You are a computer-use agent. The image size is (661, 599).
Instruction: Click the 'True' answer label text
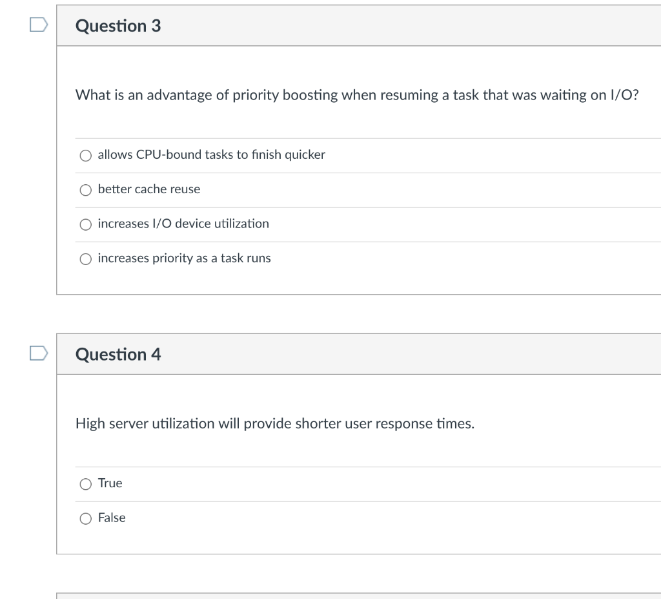(x=110, y=483)
